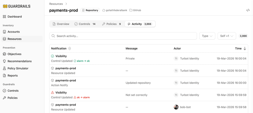This screenshot has width=253, height=113.
Task: Click the Time column sort arrow
Action: pyautogui.click(x=245, y=49)
